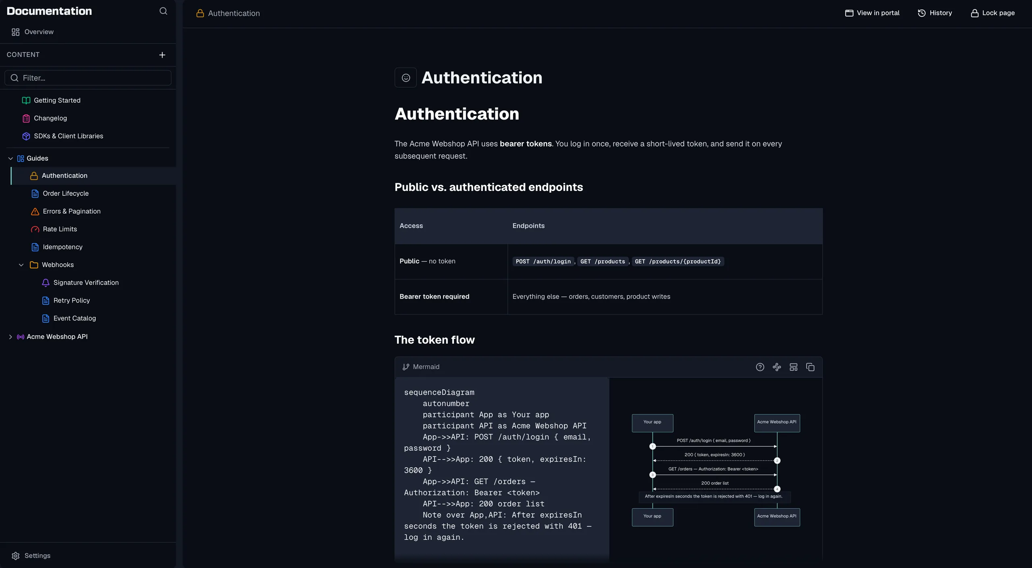Open Event Catalog page

[75, 318]
